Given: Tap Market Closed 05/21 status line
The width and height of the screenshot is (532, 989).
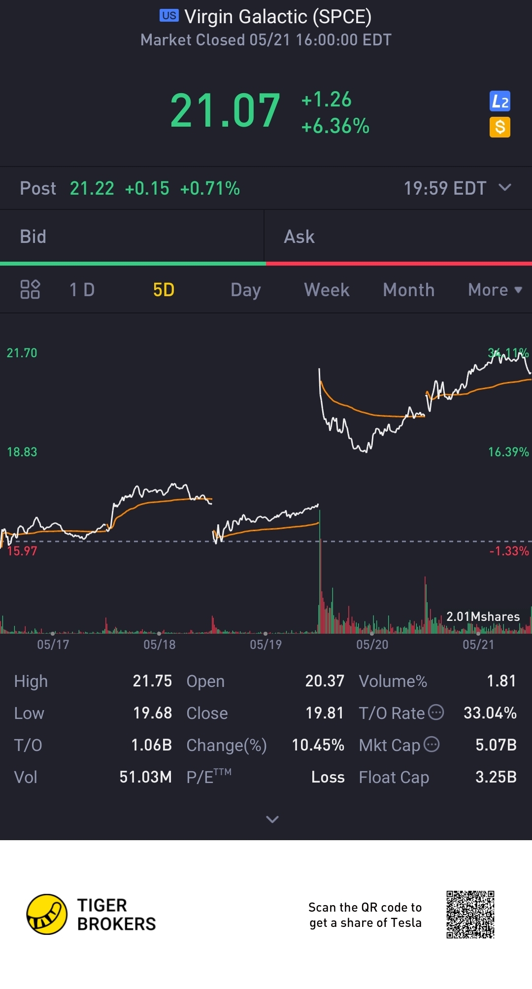Looking at the screenshot, I should point(266,40).
